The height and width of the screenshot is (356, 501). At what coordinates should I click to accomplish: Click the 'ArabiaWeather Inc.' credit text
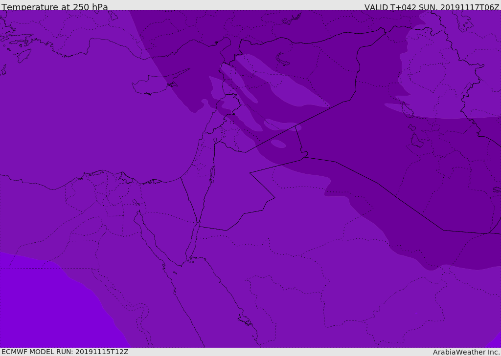pos(466,352)
